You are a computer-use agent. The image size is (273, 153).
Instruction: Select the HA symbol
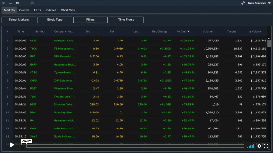32,120
